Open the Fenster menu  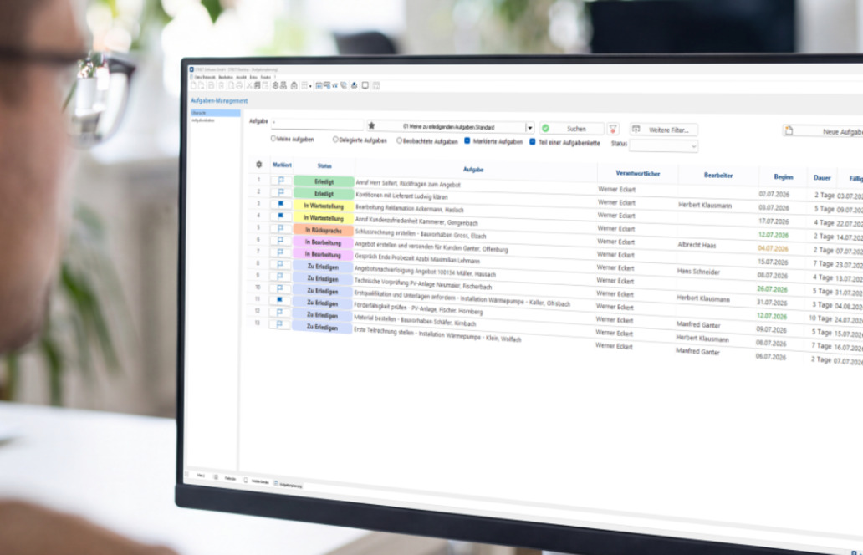[x=265, y=78]
